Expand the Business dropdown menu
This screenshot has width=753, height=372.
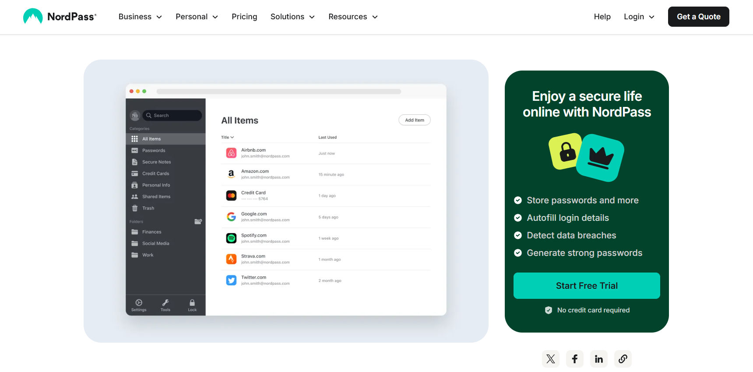coord(140,17)
